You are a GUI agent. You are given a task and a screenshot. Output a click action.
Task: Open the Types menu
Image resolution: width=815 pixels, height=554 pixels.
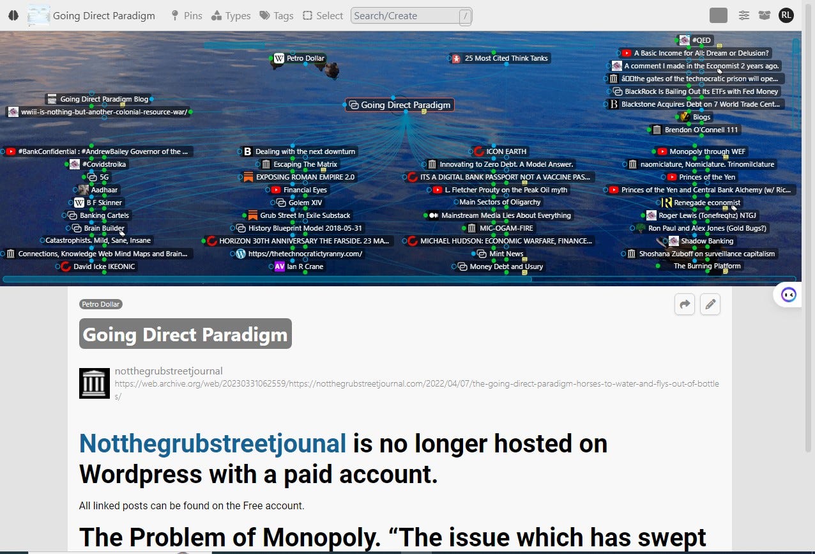[x=231, y=15]
